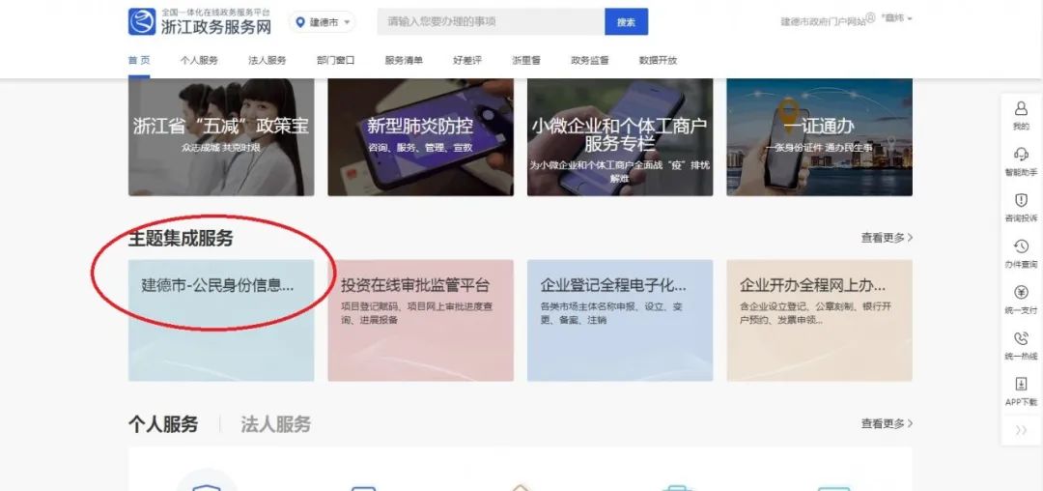The image size is (1043, 491).
Task: Open 建德市 location dropdown
Action: [x=322, y=22]
